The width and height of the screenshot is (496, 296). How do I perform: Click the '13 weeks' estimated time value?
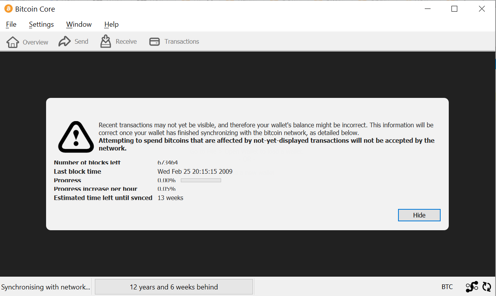pos(170,198)
